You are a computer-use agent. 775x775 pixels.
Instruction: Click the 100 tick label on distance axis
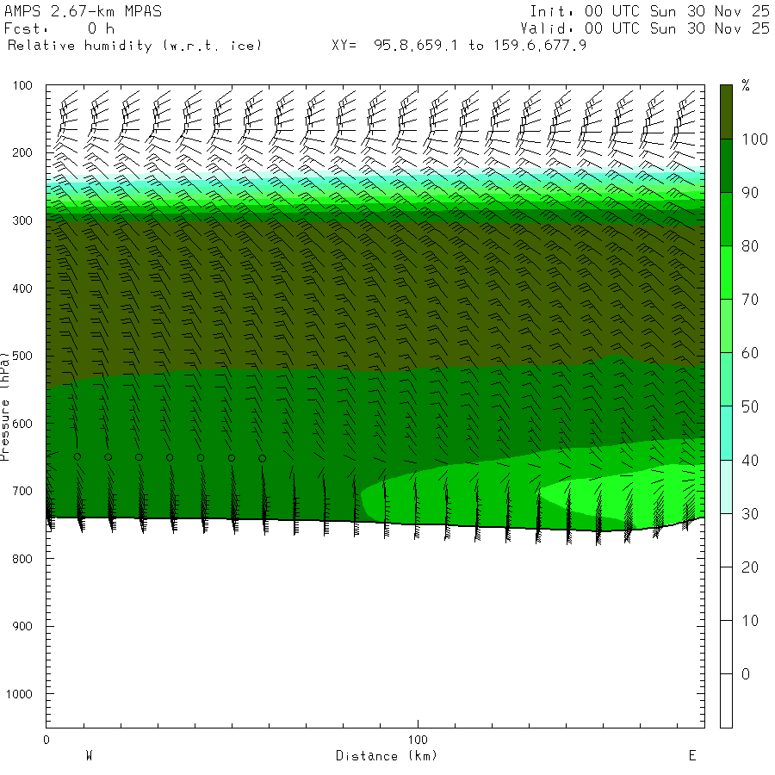(x=418, y=740)
